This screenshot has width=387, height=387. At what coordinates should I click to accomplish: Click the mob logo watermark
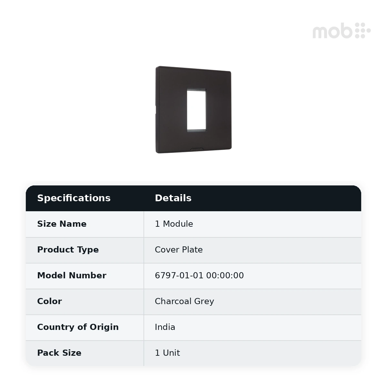342,31
